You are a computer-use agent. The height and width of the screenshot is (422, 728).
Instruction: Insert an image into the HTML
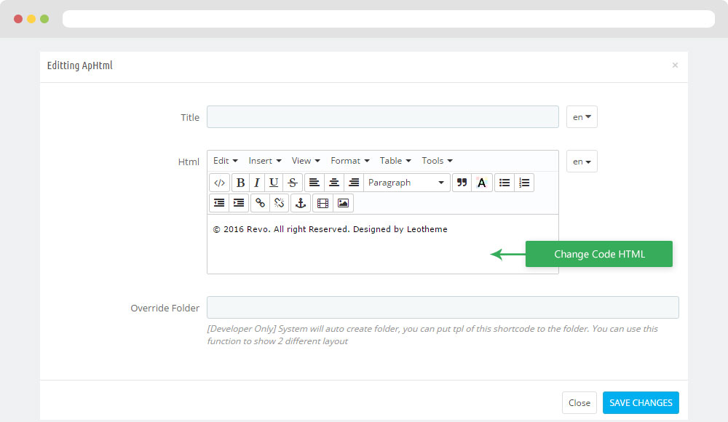tap(343, 203)
